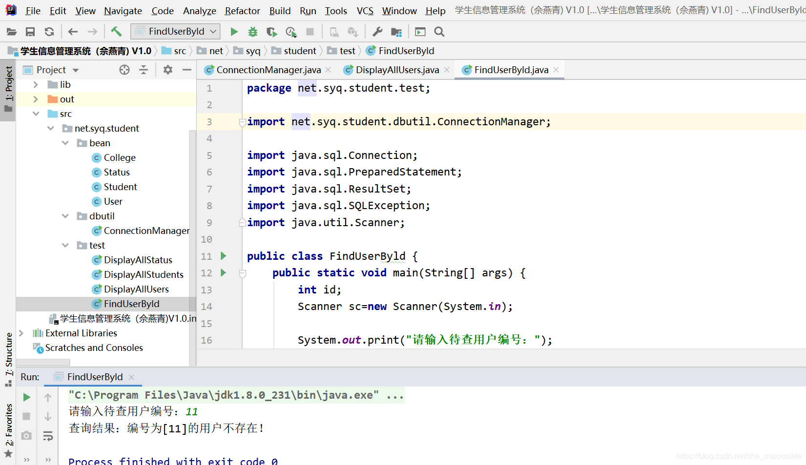
Task: Toggle import fold marker on line 3
Action: pos(242,122)
